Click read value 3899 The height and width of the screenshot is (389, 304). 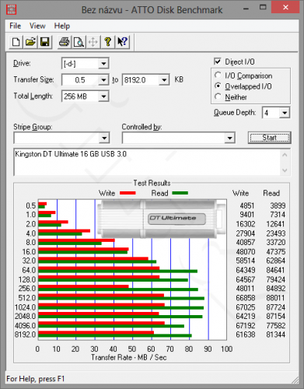point(278,205)
